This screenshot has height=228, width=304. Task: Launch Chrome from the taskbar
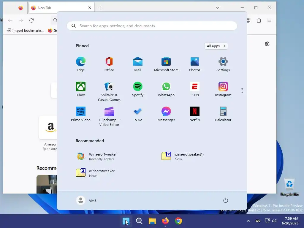pyautogui.click(x=178, y=221)
